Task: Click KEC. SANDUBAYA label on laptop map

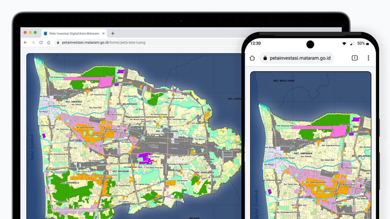Action: 204,173
